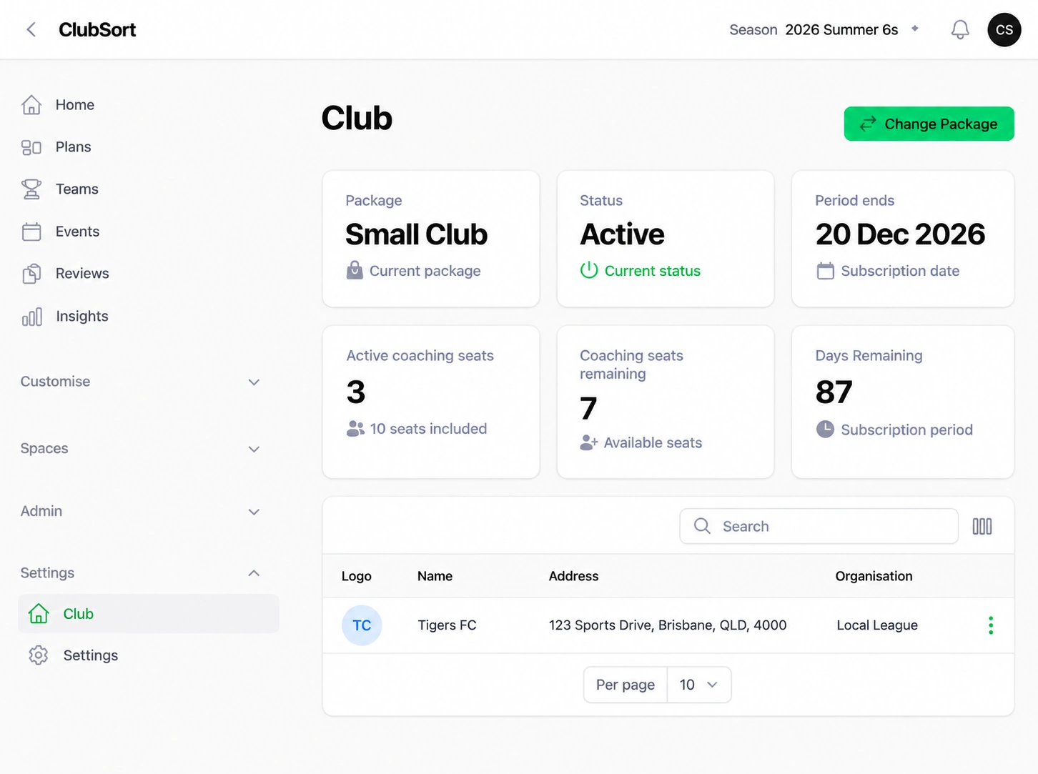Click the Insights bar chart icon

(x=31, y=317)
